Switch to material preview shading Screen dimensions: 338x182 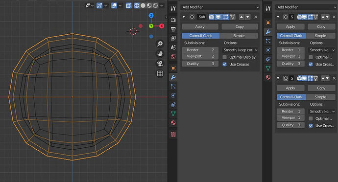coord(149,5)
